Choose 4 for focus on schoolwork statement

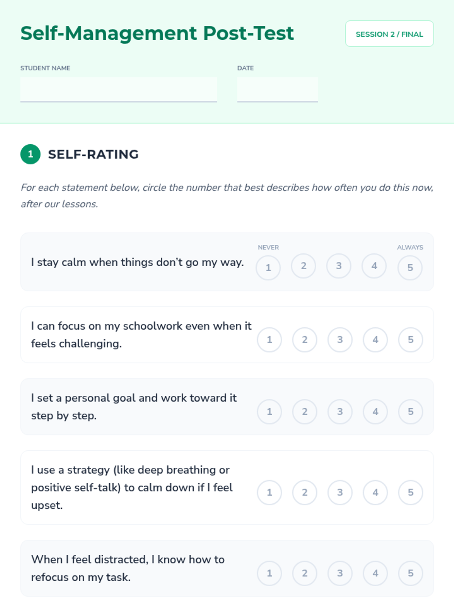click(375, 340)
